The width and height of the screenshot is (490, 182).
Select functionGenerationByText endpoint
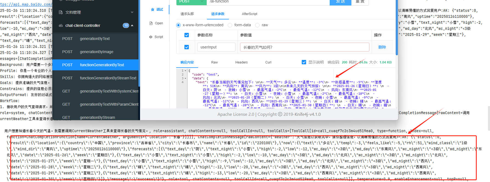(95, 65)
